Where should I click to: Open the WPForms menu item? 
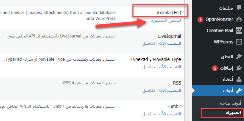[x=223, y=42]
